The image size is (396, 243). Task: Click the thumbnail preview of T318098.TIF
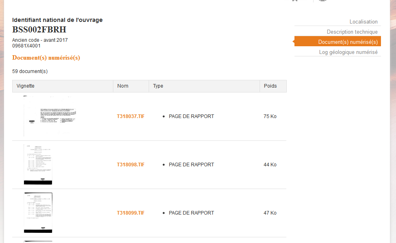pos(38,165)
